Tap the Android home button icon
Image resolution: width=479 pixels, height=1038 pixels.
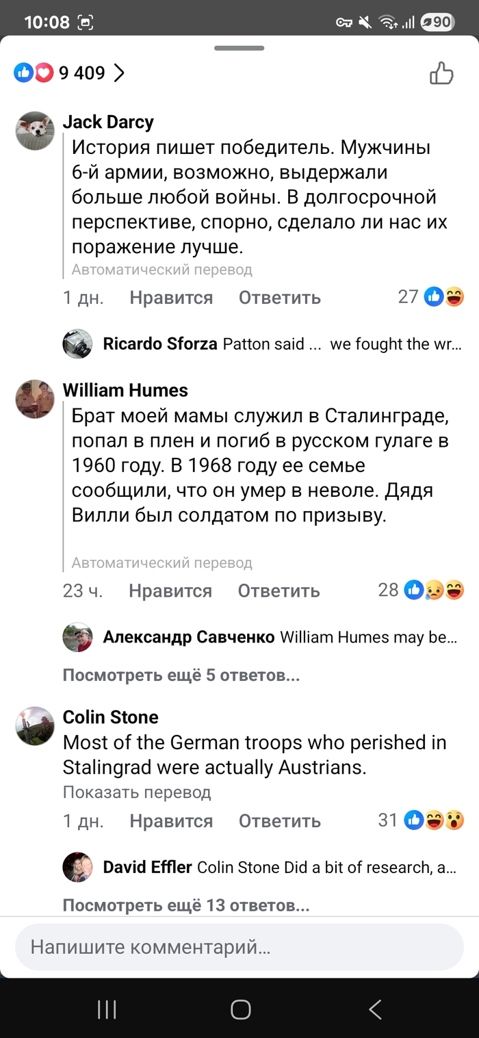240,1009
